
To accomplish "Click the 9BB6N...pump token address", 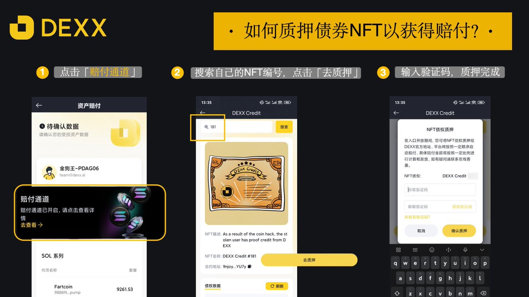I will pos(67,293).
